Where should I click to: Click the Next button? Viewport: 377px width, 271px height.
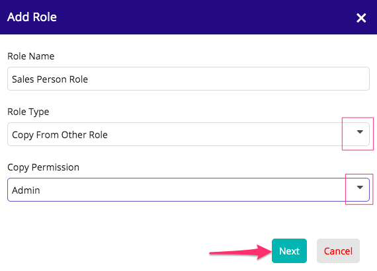[x=289, y=251]
